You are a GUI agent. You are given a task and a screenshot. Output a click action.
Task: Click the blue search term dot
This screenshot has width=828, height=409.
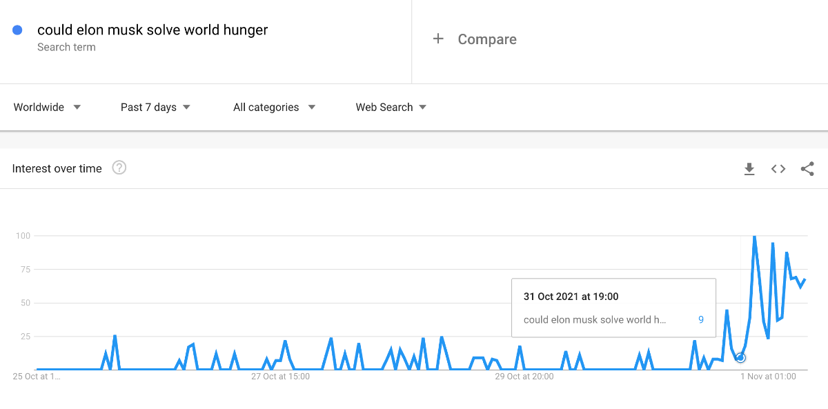18,30
